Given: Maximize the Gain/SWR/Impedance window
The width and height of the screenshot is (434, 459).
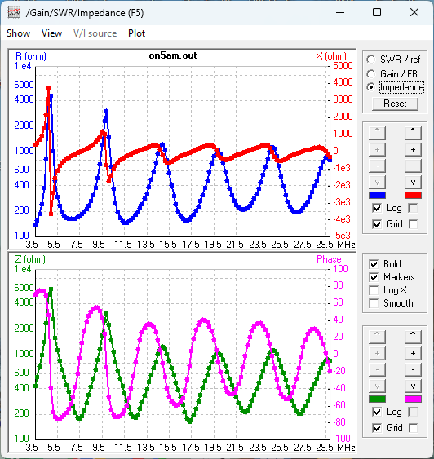Looking at the screenshot, I should pyautogui.click(x=377, y=13).
